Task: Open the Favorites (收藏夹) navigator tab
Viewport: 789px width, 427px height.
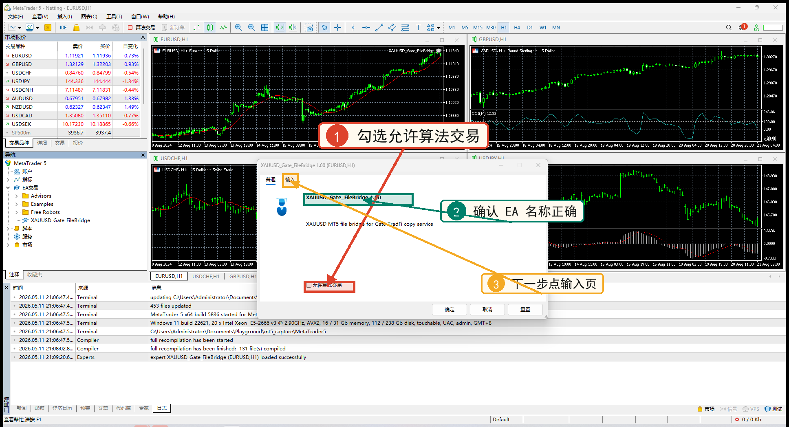Action: (x=35, y=275)
